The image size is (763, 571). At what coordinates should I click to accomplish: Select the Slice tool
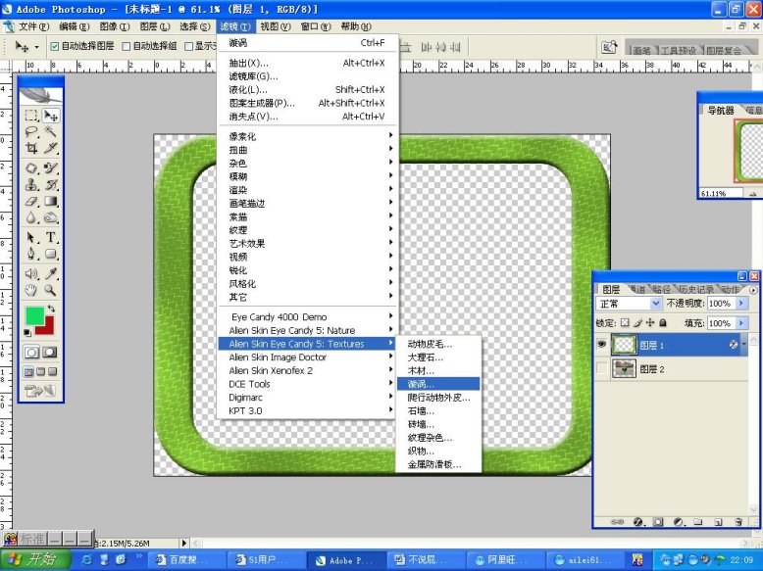click(51, 148)
